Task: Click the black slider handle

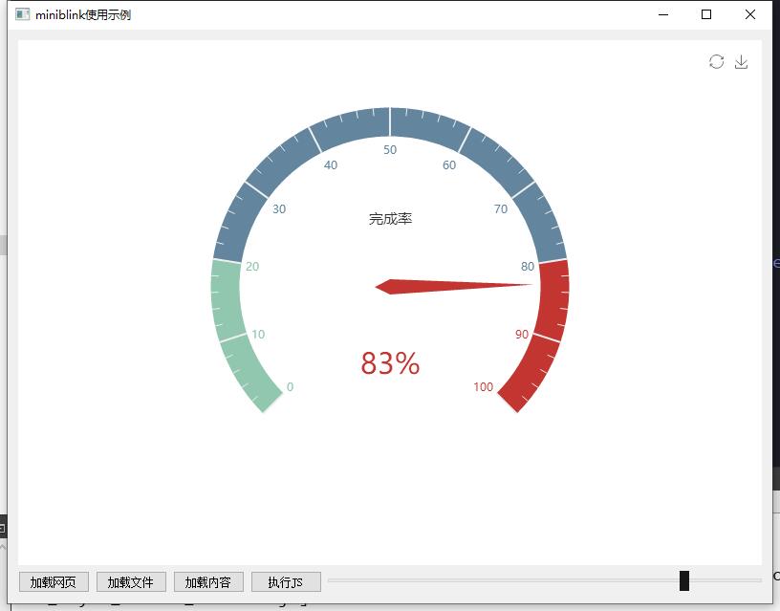Action: (684, 580)
